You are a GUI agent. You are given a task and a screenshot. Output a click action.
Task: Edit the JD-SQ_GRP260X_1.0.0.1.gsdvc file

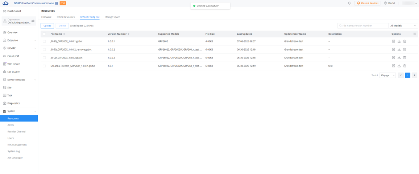pos(393,41)
